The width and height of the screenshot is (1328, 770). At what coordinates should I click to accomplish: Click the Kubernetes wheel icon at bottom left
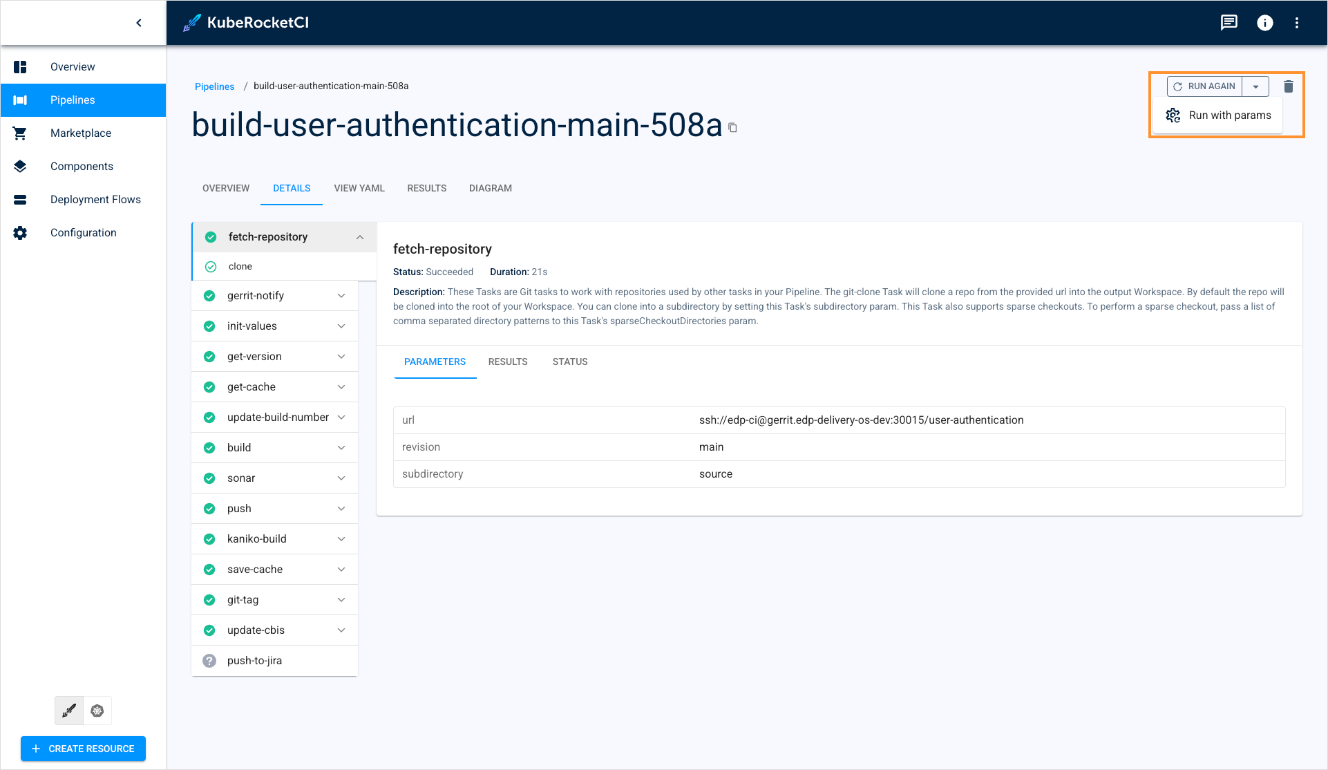click(97, 711)
